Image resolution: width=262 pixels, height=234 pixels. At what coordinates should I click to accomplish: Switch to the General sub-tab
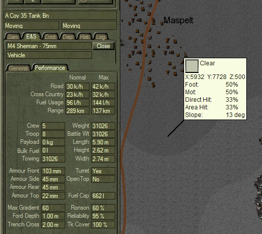(x=18, y=68)
